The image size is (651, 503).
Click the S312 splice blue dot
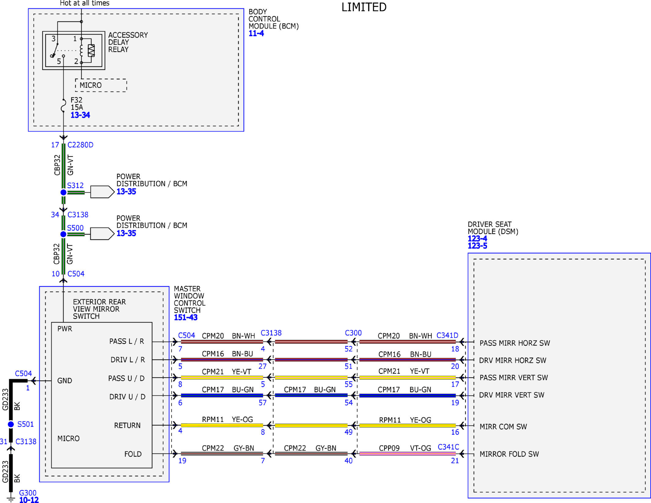63,192
